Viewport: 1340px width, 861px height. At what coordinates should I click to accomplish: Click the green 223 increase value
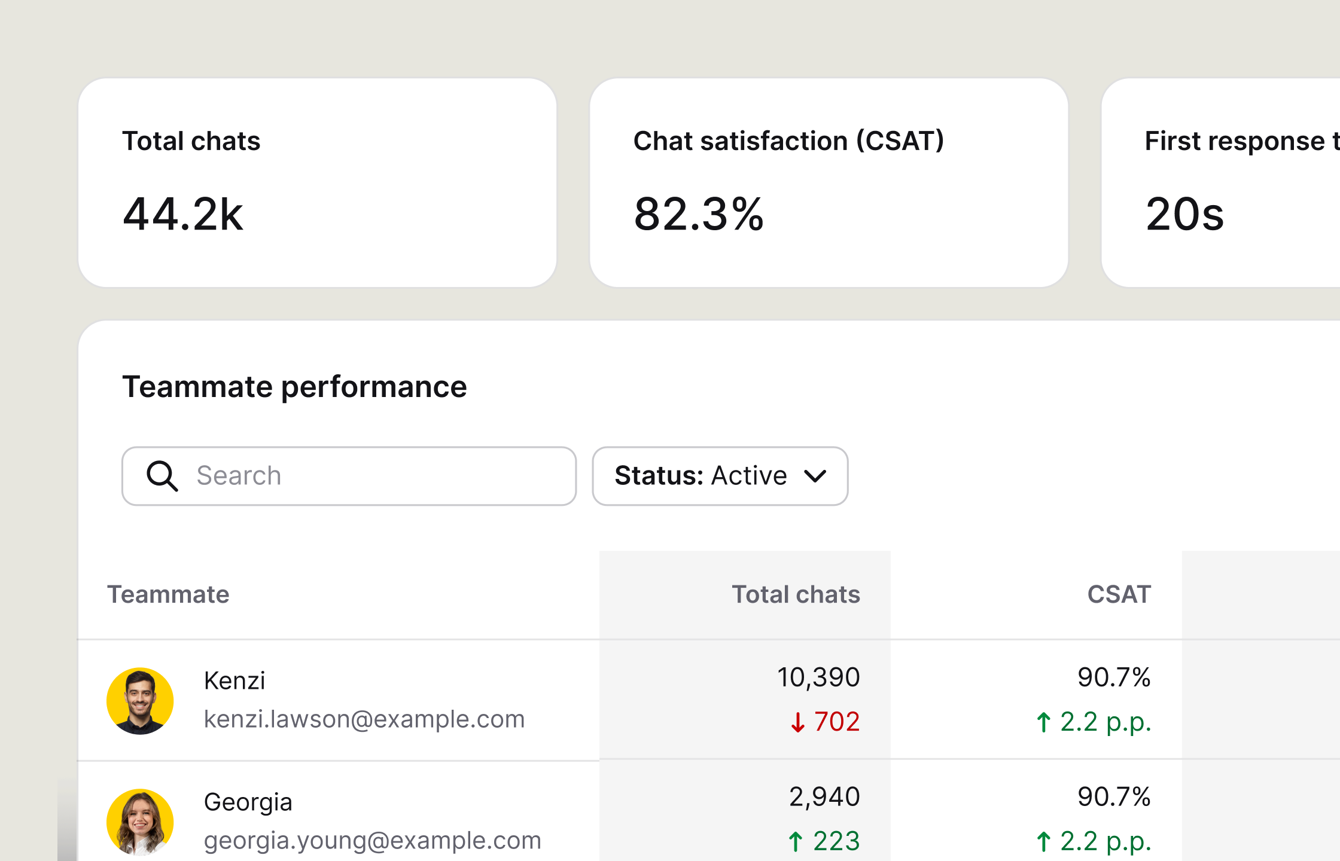tap(824, 841)
